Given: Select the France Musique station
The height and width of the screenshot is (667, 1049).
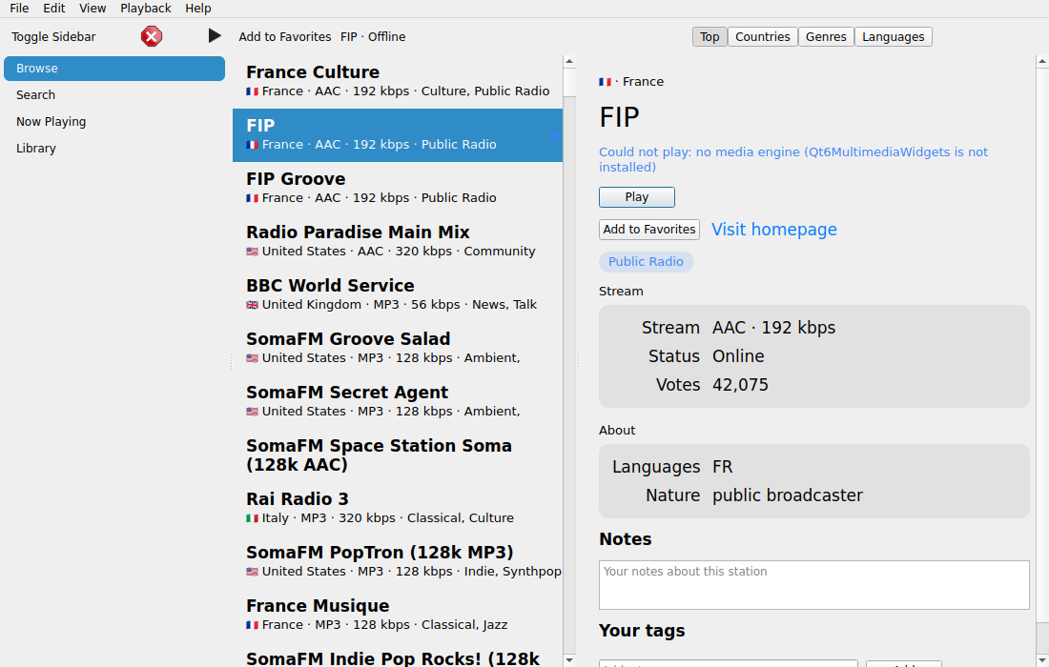Looking at the screenshot, I should [398, 616].
